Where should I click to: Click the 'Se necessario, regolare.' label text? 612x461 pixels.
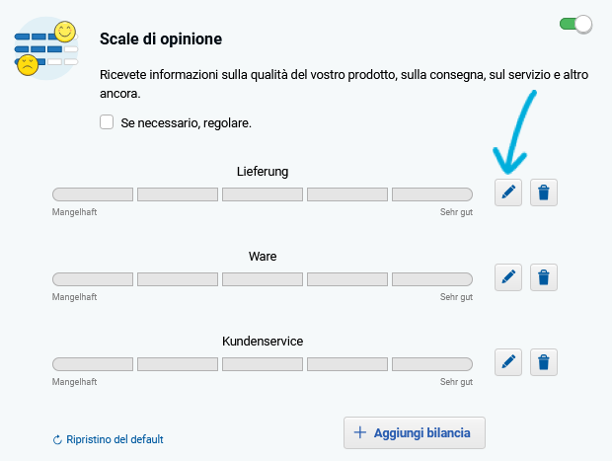point(186,123)
